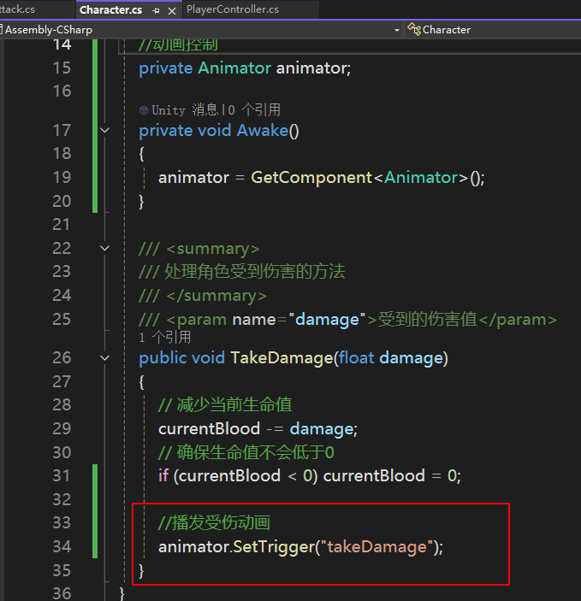Click the Character class icon in navigation bar
The height and width of the screenshot is (601, 581).
coord(414,29)
